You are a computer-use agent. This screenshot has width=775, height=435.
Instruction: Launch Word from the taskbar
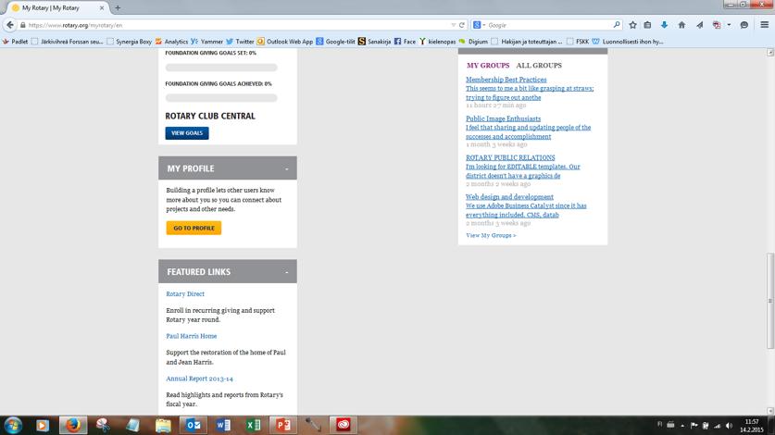pyautogui.click(x=223, y=425)
